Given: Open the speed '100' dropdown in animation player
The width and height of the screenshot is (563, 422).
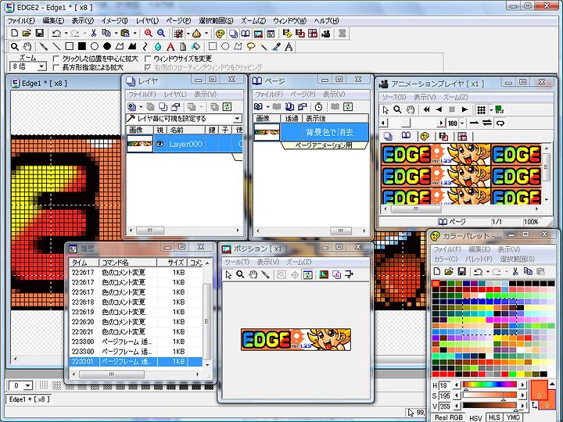Looking at the screenshot, I should [x=462, y=123].
